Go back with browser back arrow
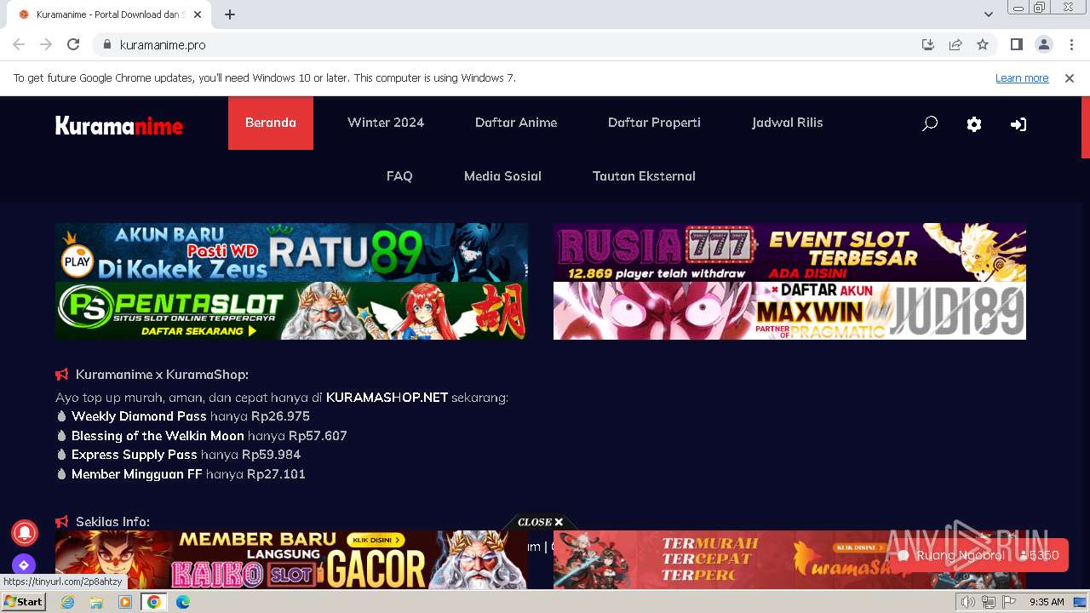 [19, 44]
